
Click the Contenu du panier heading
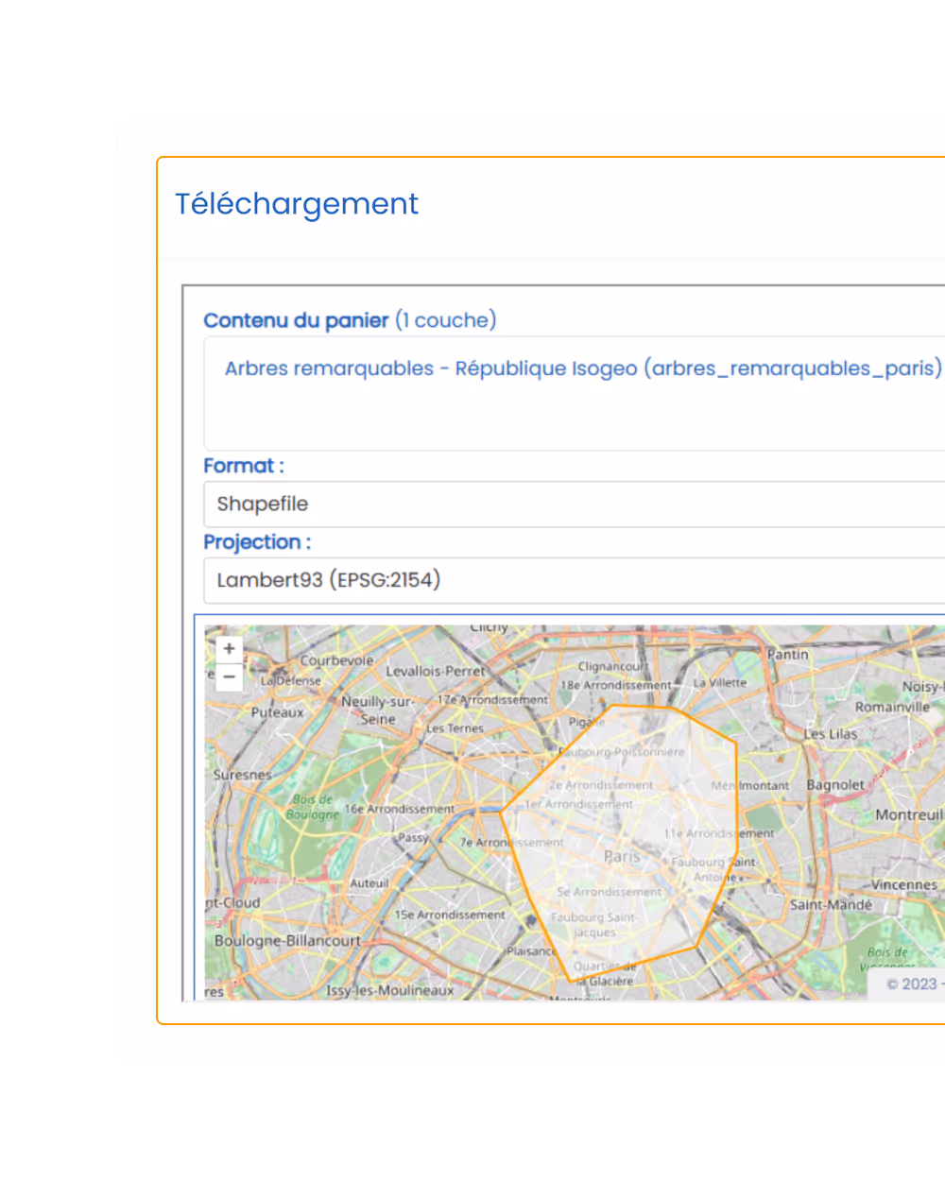coord(296,320)
